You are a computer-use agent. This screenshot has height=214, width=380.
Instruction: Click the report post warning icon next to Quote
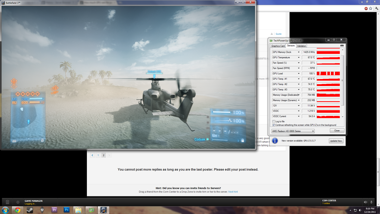click(x=272, y=34)
